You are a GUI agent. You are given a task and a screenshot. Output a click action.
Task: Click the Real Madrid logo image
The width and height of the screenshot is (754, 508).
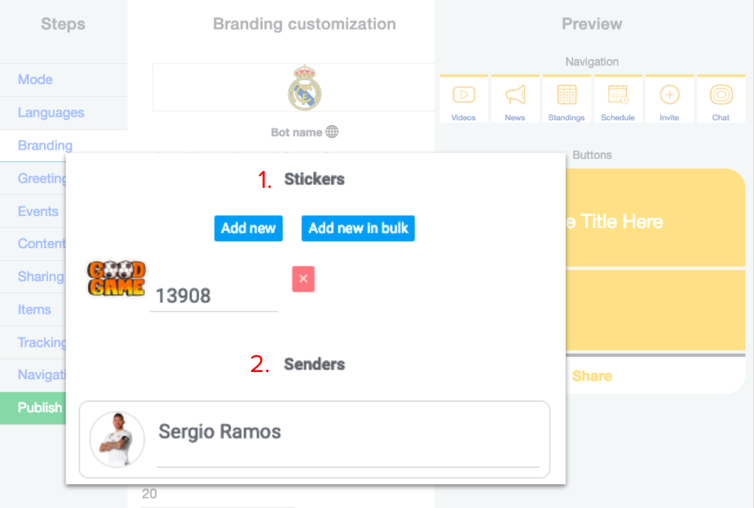click(304, 87)
